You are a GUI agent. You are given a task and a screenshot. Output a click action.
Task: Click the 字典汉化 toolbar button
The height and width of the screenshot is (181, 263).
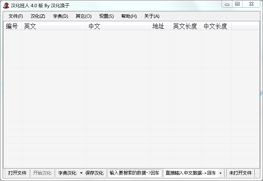tap(67, 173)
